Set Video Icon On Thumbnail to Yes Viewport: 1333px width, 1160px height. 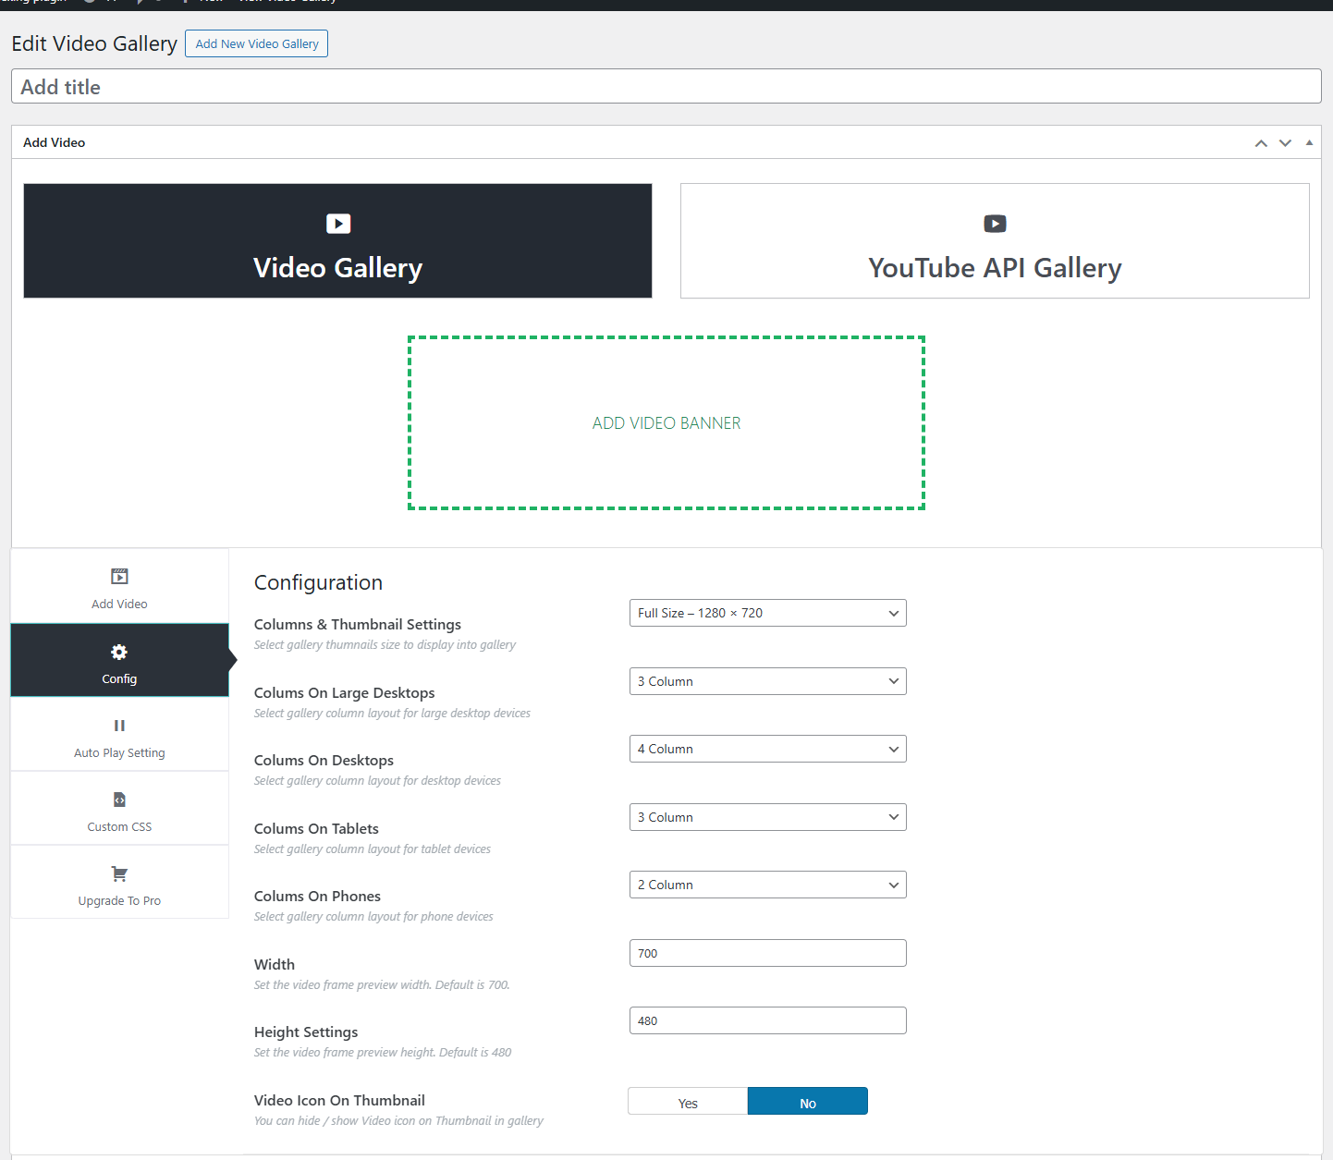click(688, 1102)
